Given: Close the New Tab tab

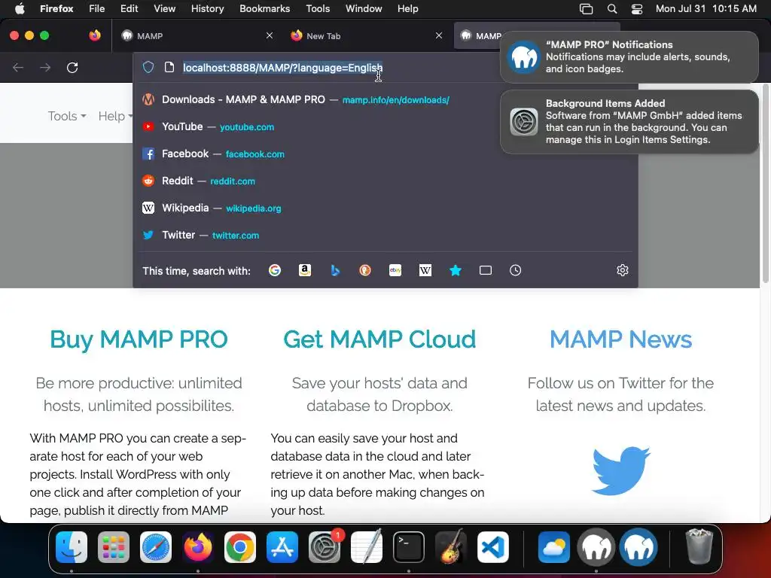Looking at the screenshot, I should (439, 35).
